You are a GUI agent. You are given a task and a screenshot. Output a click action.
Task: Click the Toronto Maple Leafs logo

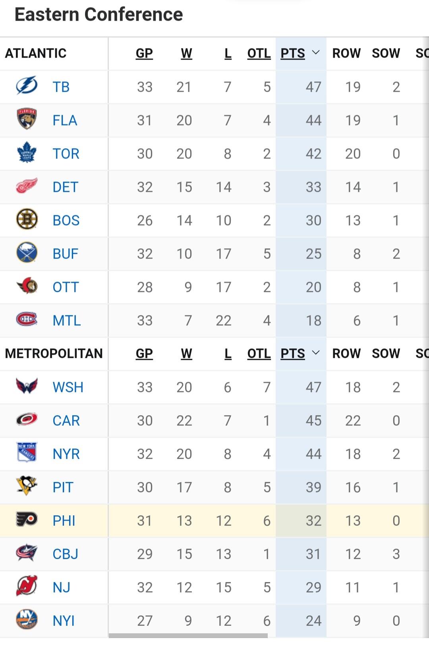coord(27,153)
